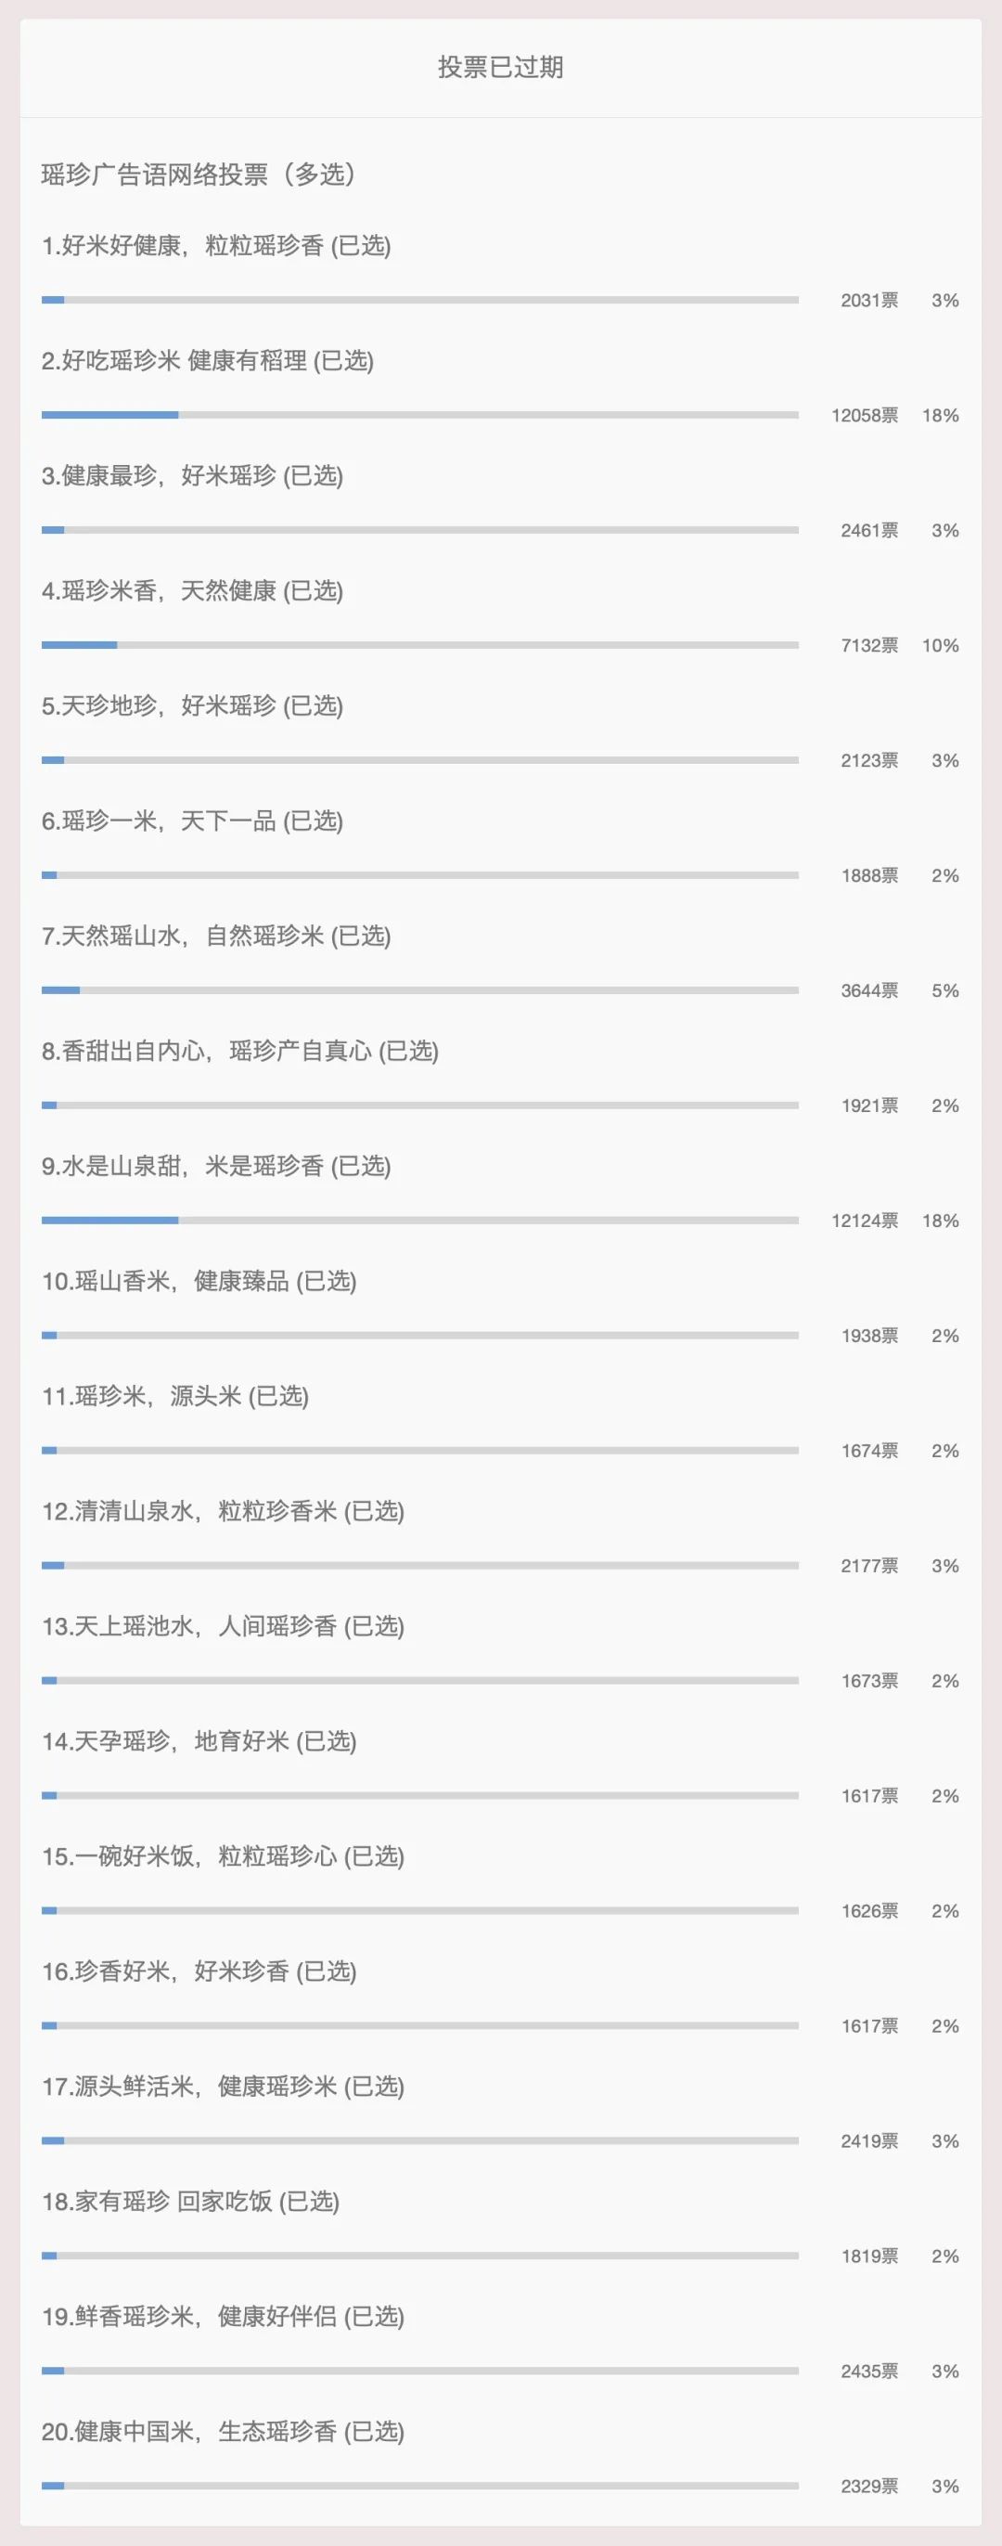Viewport: 1002px width, 2546px height.
Task: Click the progress bar for option 17
Action: 420,2140
